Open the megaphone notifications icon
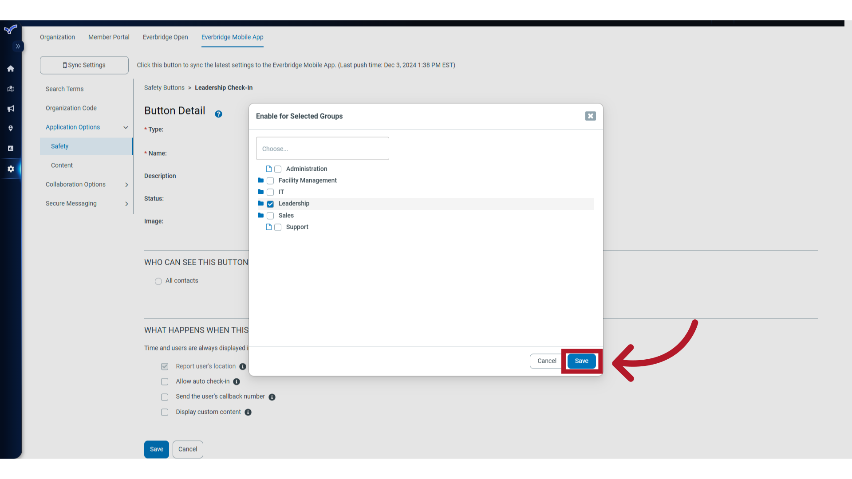Image resolution: width=852 pixels, height=479 pixels. tap(11, 109)
